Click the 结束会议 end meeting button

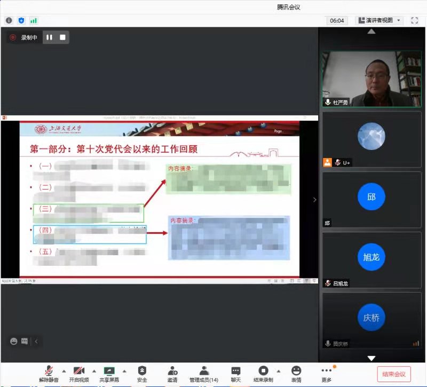pos(394,374)
